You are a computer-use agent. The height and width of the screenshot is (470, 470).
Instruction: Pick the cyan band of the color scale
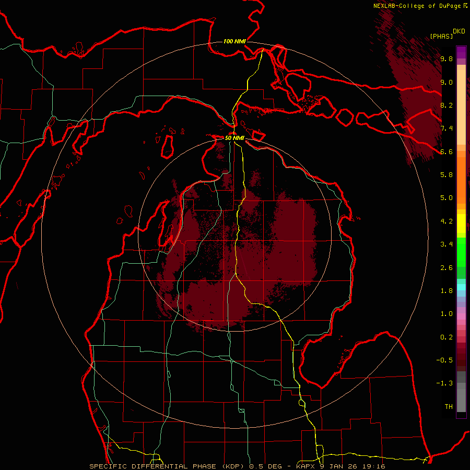461,287
